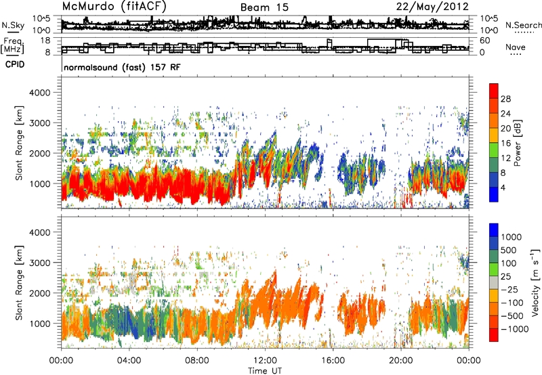Click the Freq. [MHz] axis label
Viewport: 542px width, 375px height.
point(13,46)
